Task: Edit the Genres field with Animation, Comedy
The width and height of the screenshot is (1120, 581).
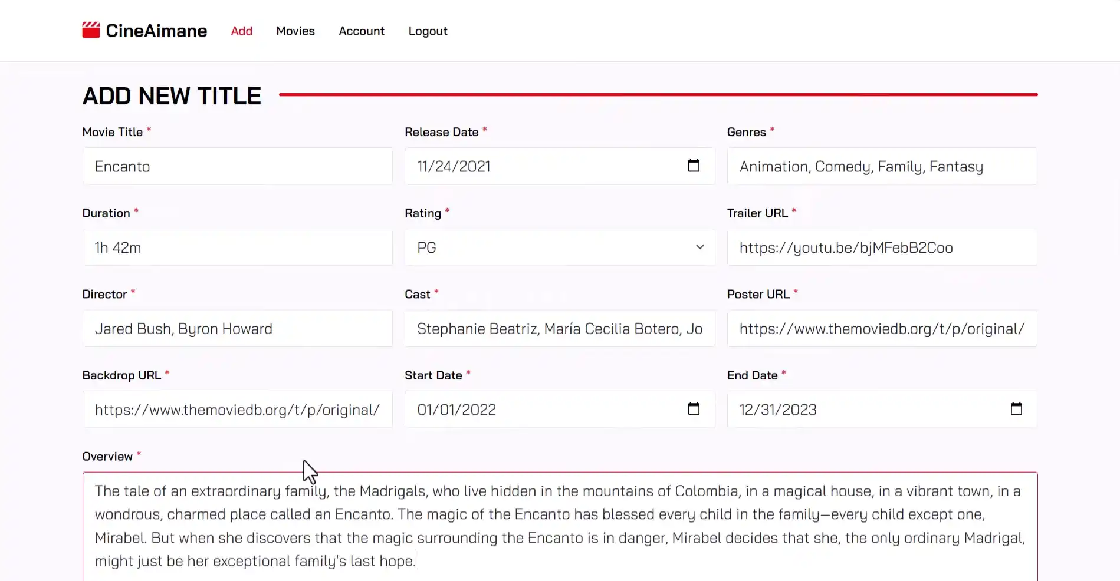Action: (882, 166)
